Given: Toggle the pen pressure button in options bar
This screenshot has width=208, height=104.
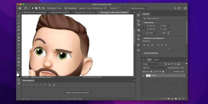Looking at the screenshot, I should tap(125, 8).
